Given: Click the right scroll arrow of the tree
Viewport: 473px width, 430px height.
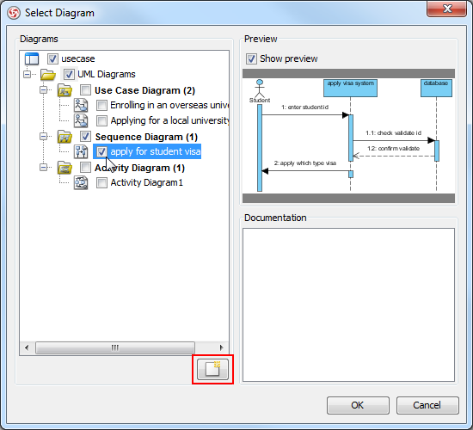Looking at the screenshot, I should [x=222, y=347].
